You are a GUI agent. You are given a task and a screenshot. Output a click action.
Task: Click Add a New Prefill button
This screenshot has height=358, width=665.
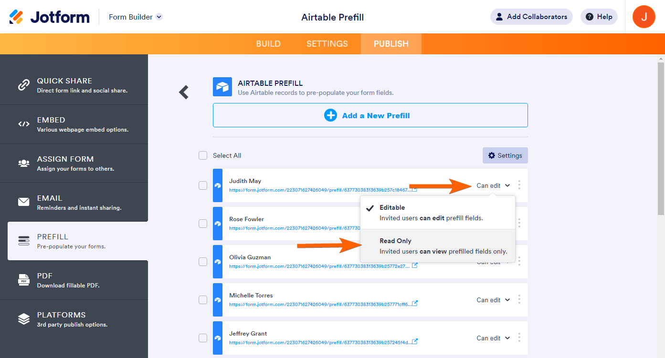click(x=370, y=115)
